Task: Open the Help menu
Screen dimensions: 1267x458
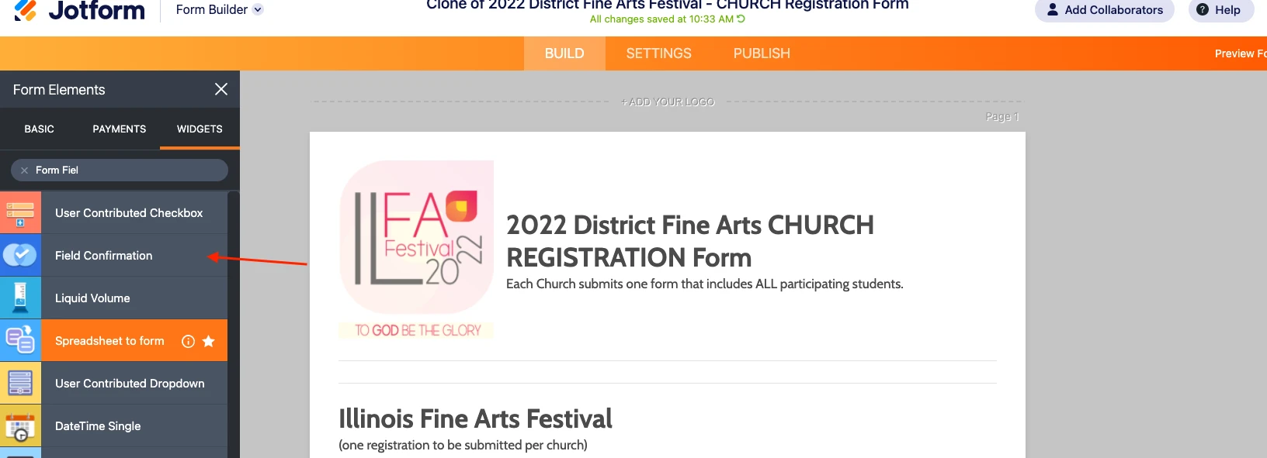Action: point(1221,10)
